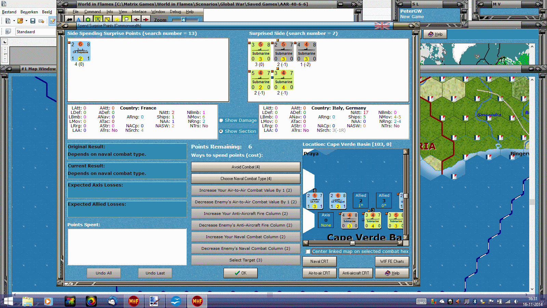Select the Show Damage radio button
This screenshot has height=308, width=547.
(x=221, y=120)
